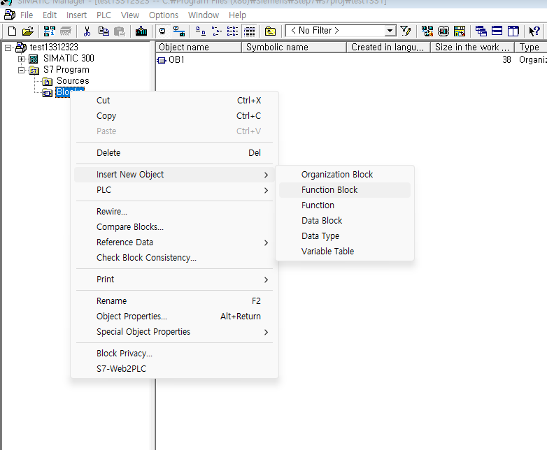The width and height of the screenshot is (547, 450).
Task: Expand the SIMATIC 300 station node
Action: pyautogui.click(x=21, y=59)
